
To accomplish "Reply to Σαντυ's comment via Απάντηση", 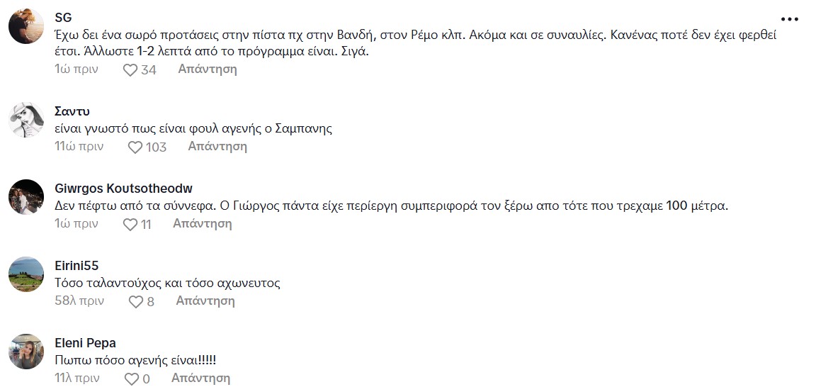I will 217,147.
